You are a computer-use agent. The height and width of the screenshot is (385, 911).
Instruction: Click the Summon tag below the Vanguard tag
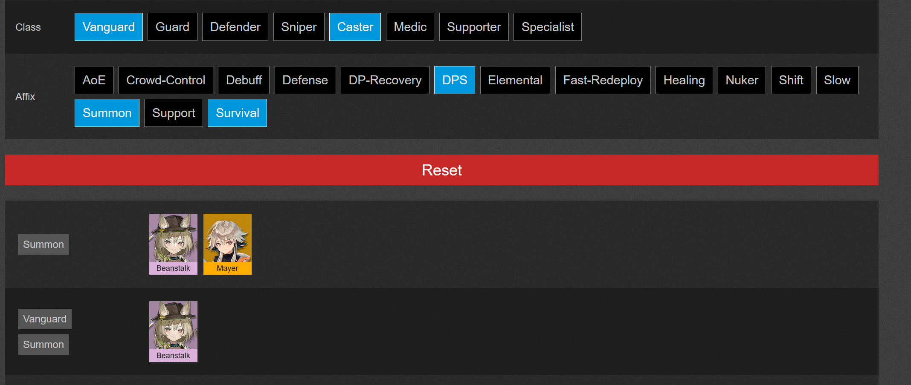click(44, 345)
